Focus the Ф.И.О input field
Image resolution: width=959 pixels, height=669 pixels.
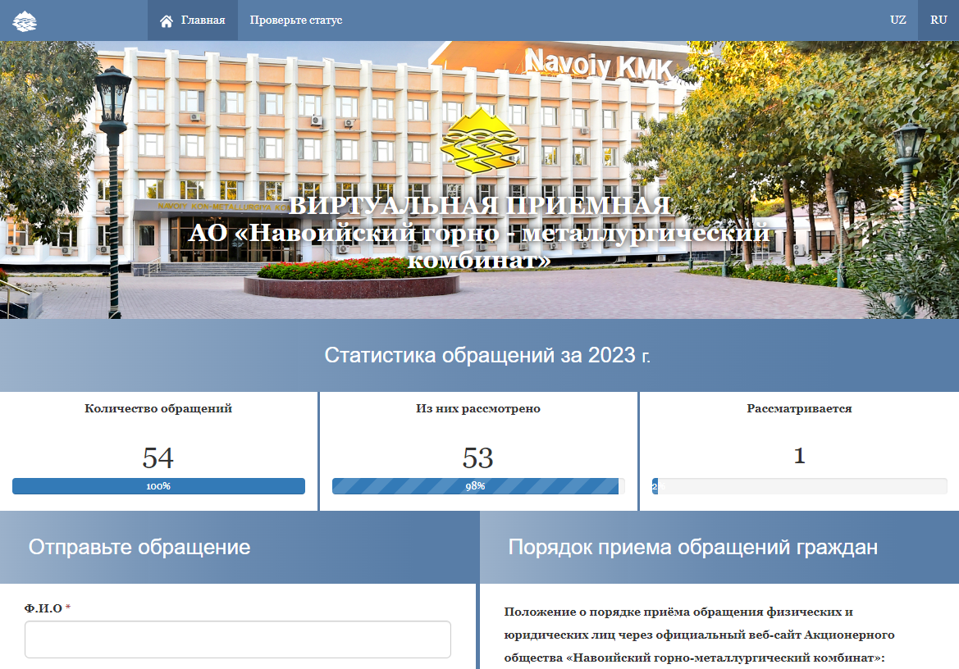(238, 639)
